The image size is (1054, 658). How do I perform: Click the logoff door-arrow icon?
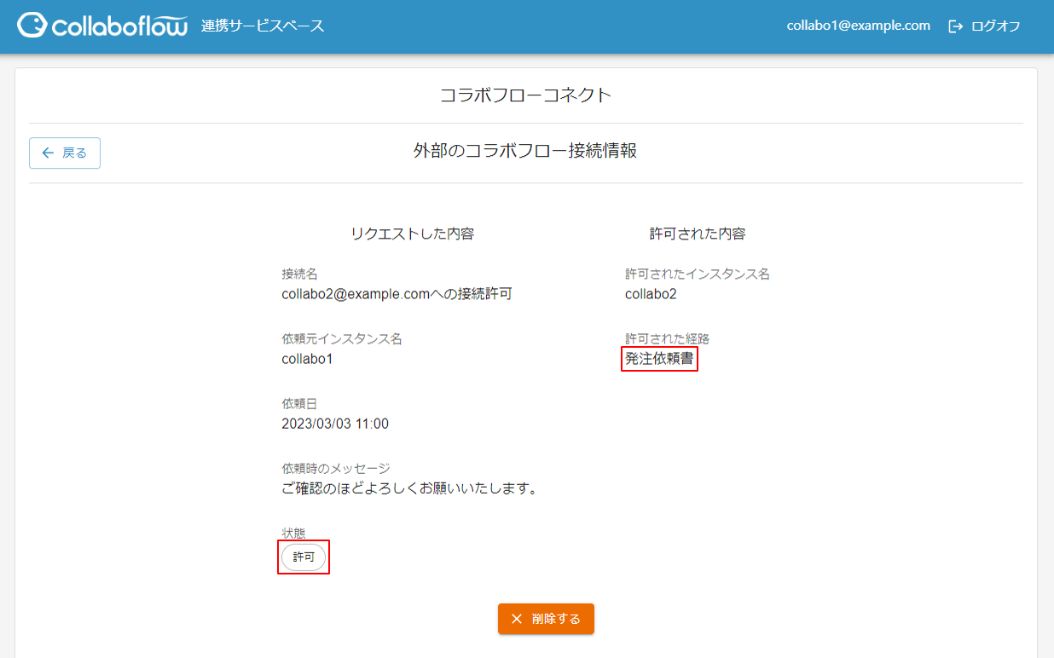pyautogui.click(x=955, y=26)
